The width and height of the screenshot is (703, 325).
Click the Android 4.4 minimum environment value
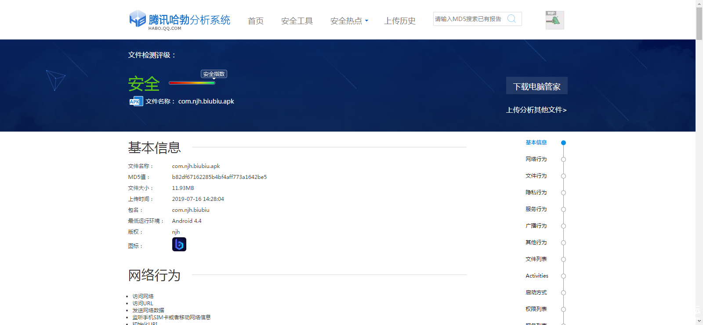tap(187, 221)
